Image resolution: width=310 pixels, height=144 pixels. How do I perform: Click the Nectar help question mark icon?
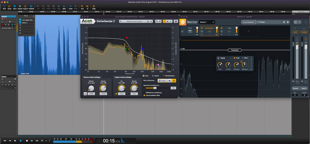(300, 22)
